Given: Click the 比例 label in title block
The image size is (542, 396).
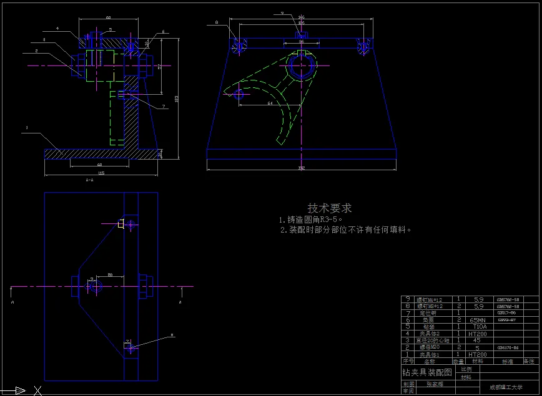Looking at the screenshot, I should (466, 369).
